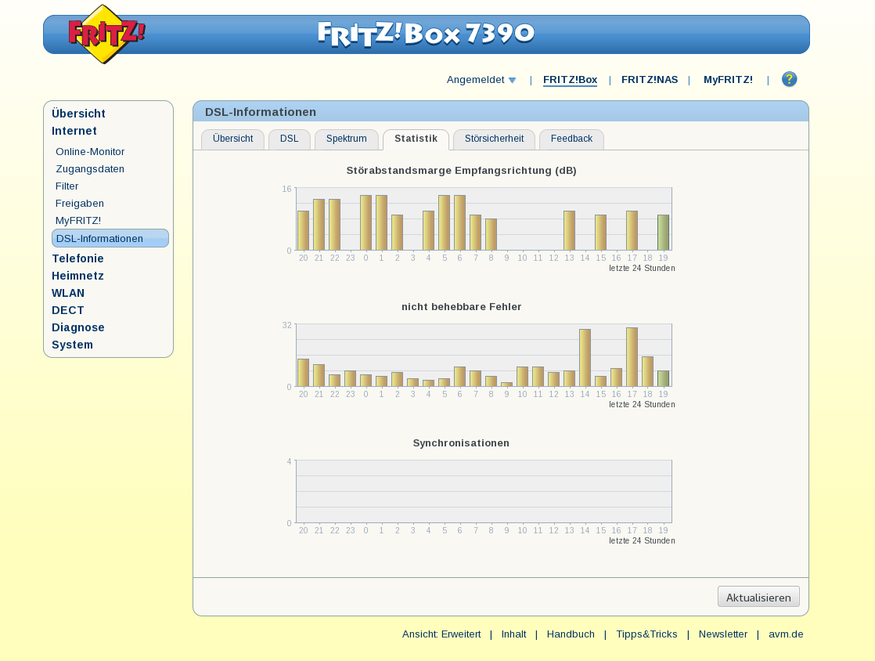Open the MyFRITZ! header link

[728, 79]
